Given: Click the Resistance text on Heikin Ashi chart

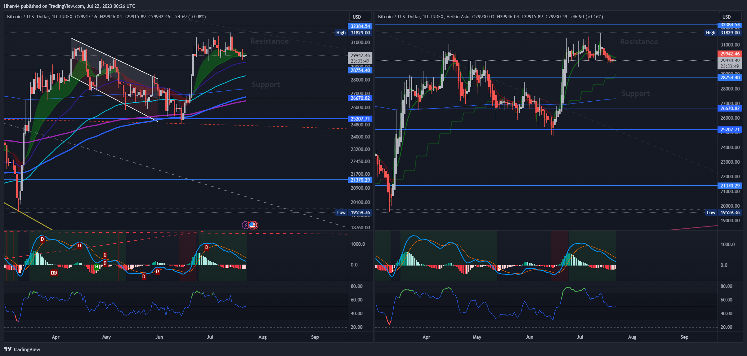Looking at the screenshot, I should pyautogui.click(x=639, y=42).
